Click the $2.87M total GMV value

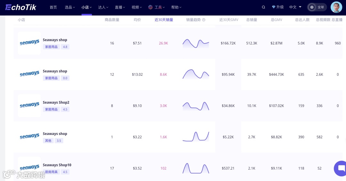(x=276, y=43)
